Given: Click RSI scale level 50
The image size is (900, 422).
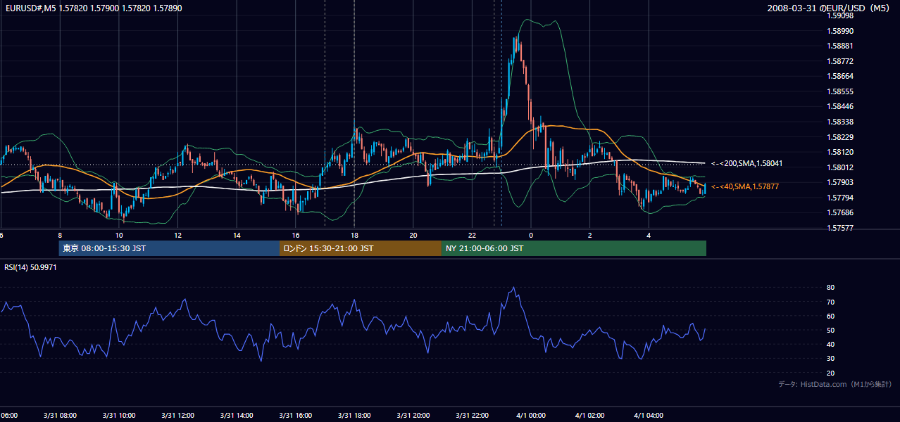Looking at the screenshot, I should pyautogui.click(x=830, y=330).
